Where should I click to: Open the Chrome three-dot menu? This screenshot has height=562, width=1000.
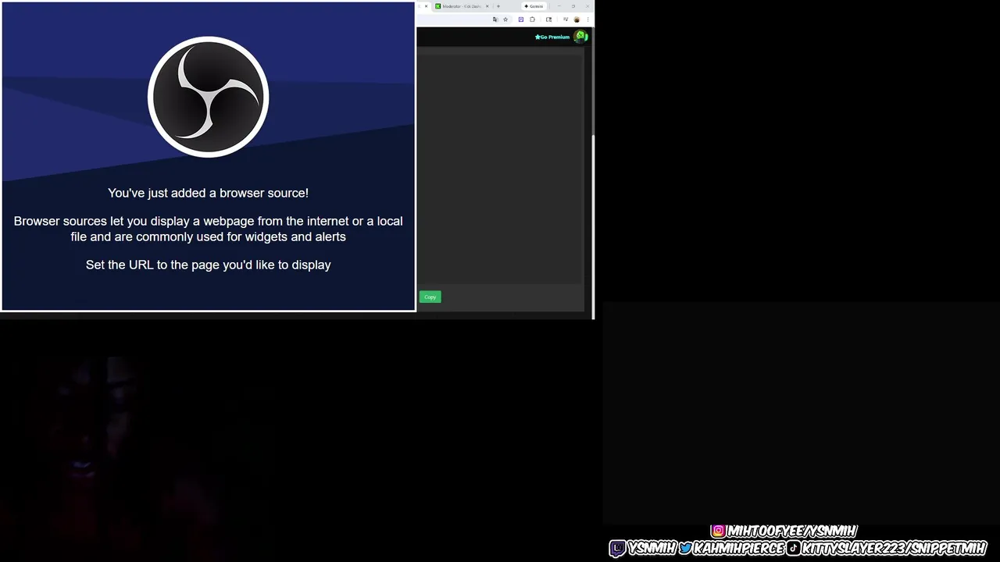point(588,20)
